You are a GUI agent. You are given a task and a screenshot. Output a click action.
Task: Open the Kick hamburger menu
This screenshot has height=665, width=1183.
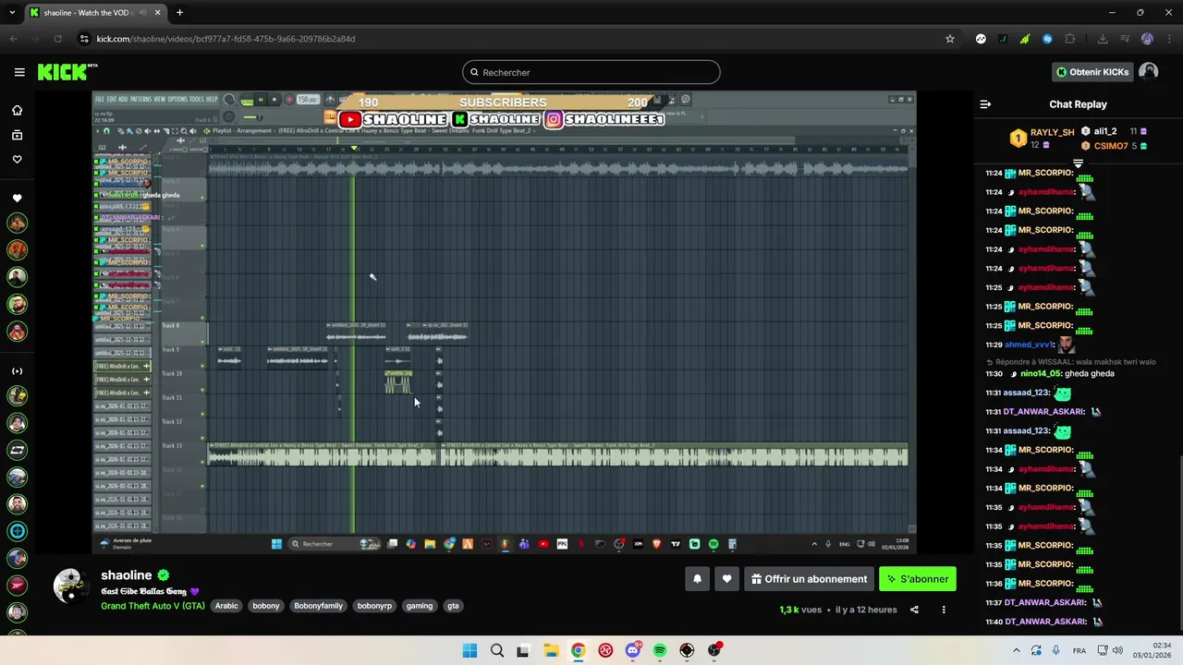pyautogui.click(x=19, y=72)
